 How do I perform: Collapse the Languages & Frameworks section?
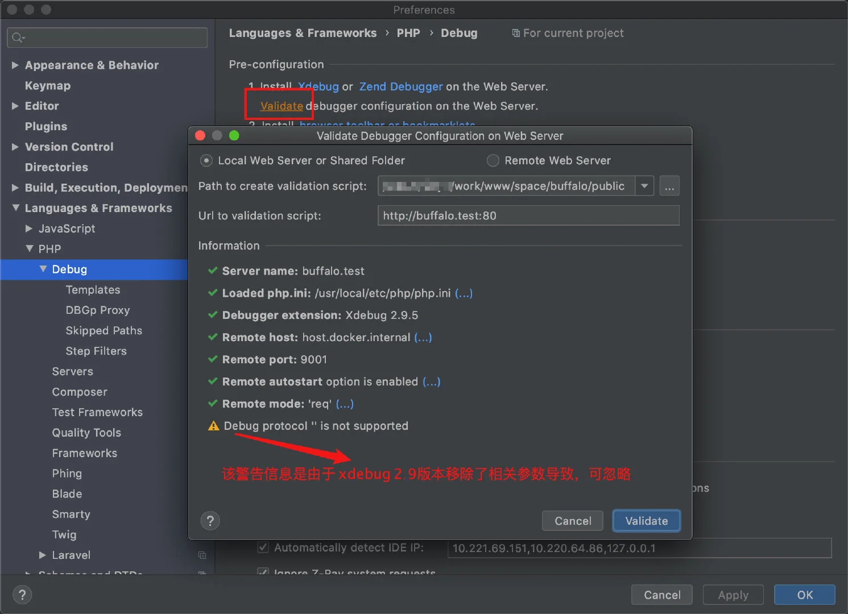coord(15,208)
